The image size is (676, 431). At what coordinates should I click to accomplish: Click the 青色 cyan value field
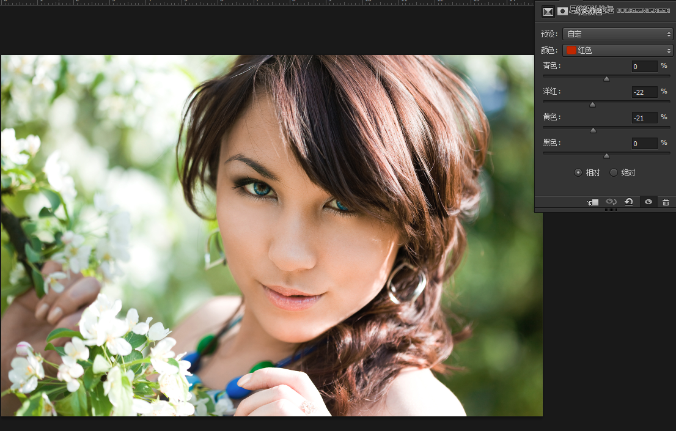coord(645,67)
